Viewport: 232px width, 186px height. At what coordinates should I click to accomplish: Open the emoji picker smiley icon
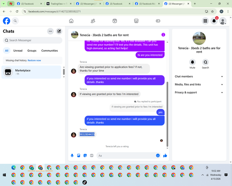pos(158,155)
